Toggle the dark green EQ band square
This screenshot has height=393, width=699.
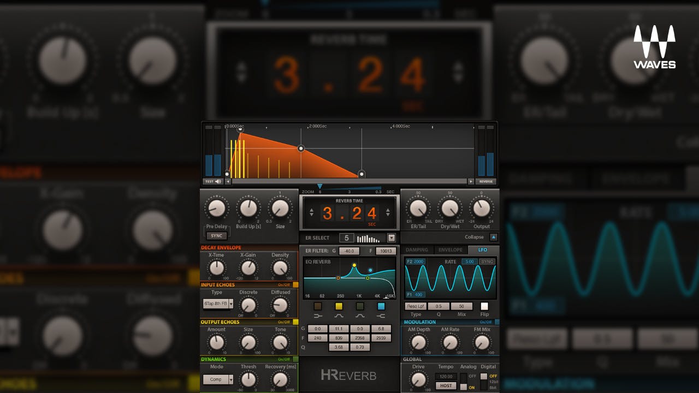point(360,306)
